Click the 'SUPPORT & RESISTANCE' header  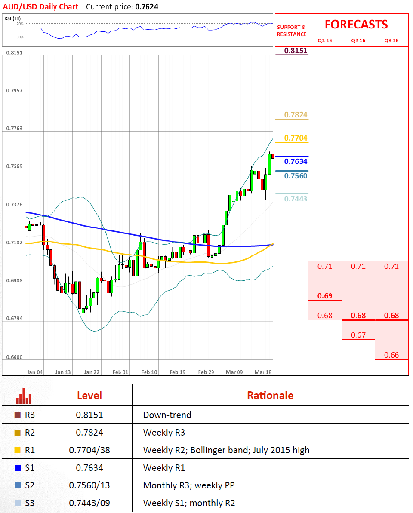click(x=291, y=31)
